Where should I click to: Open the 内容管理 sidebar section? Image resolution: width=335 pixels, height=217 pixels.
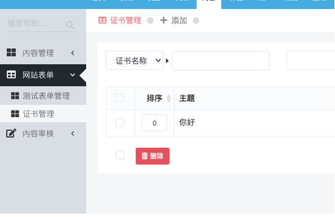pos(43,53)
